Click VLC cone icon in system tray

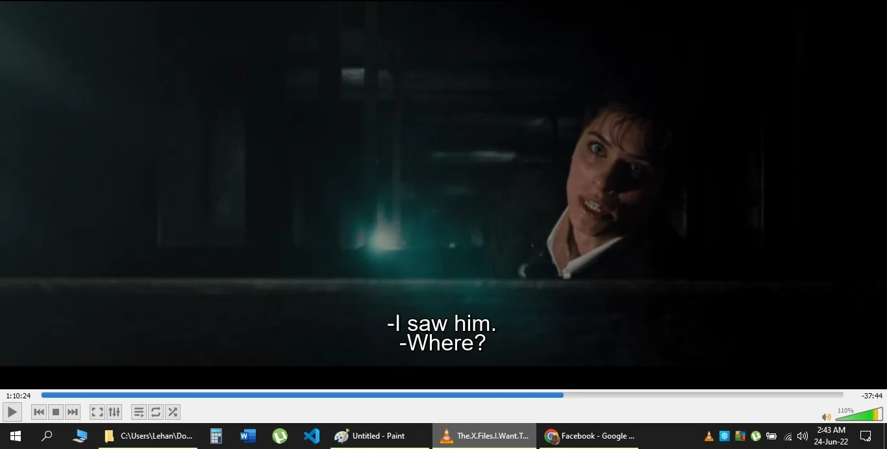(709, 436)
